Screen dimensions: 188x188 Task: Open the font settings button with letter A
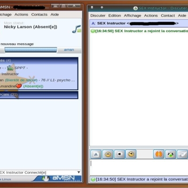96,154
